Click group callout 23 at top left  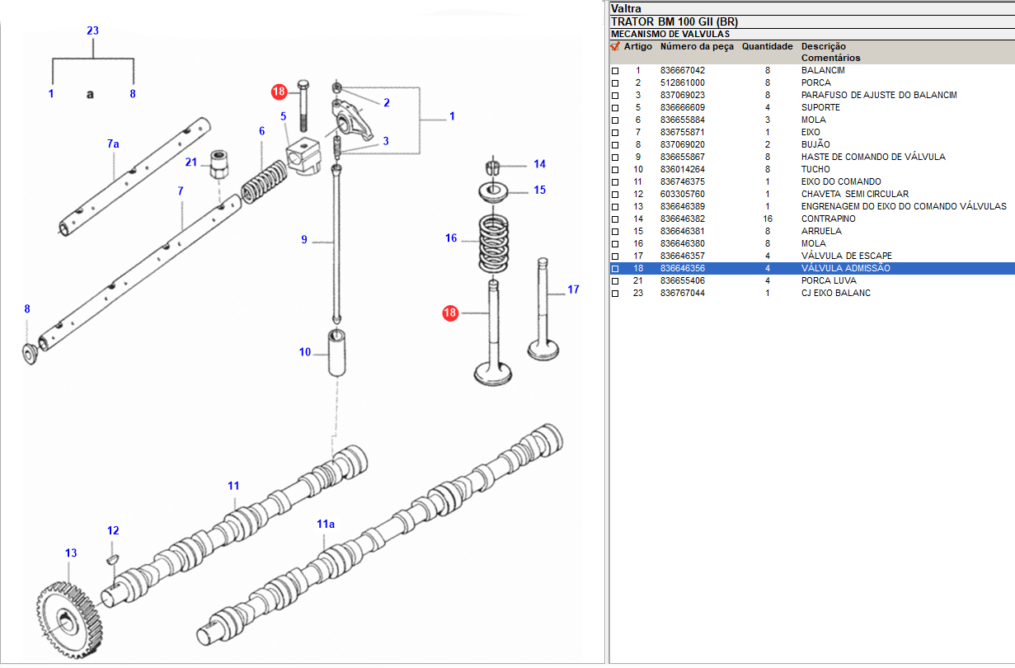click(92, 31)
